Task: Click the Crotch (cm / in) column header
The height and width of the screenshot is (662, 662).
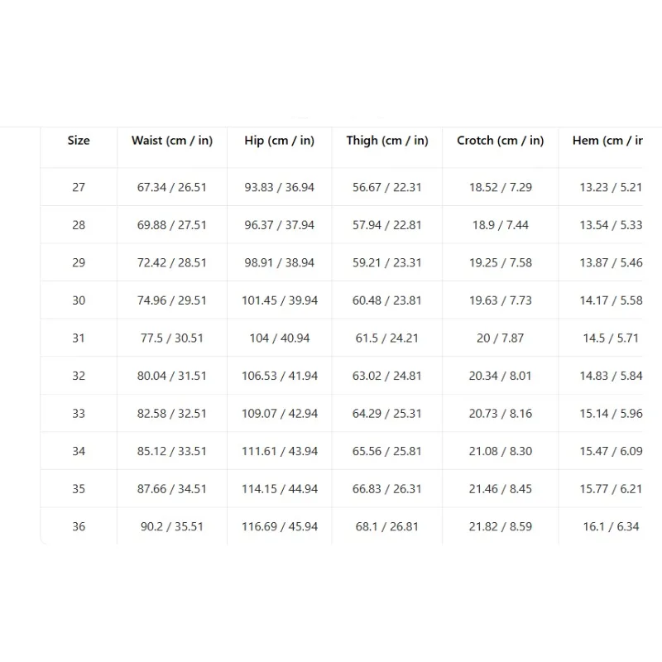Action: point(501,141)
